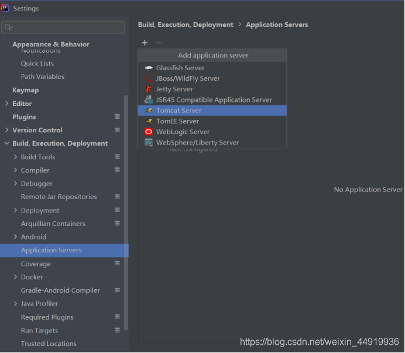The height and width of the screenshot is (353, 405).
Task: Pick TomEE Server from popup
Action: coord(212,121)
